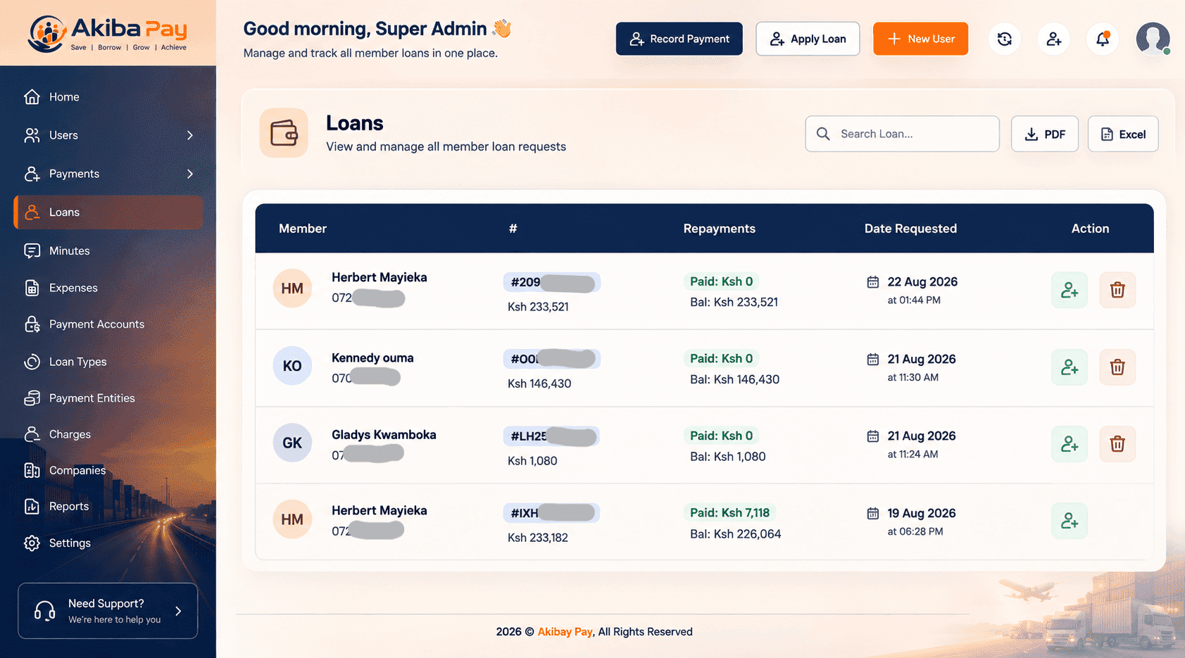The height and width of the screenshot is (658, 1185).
Task: Select the Loans sidebar item
Action: point(108,212)
